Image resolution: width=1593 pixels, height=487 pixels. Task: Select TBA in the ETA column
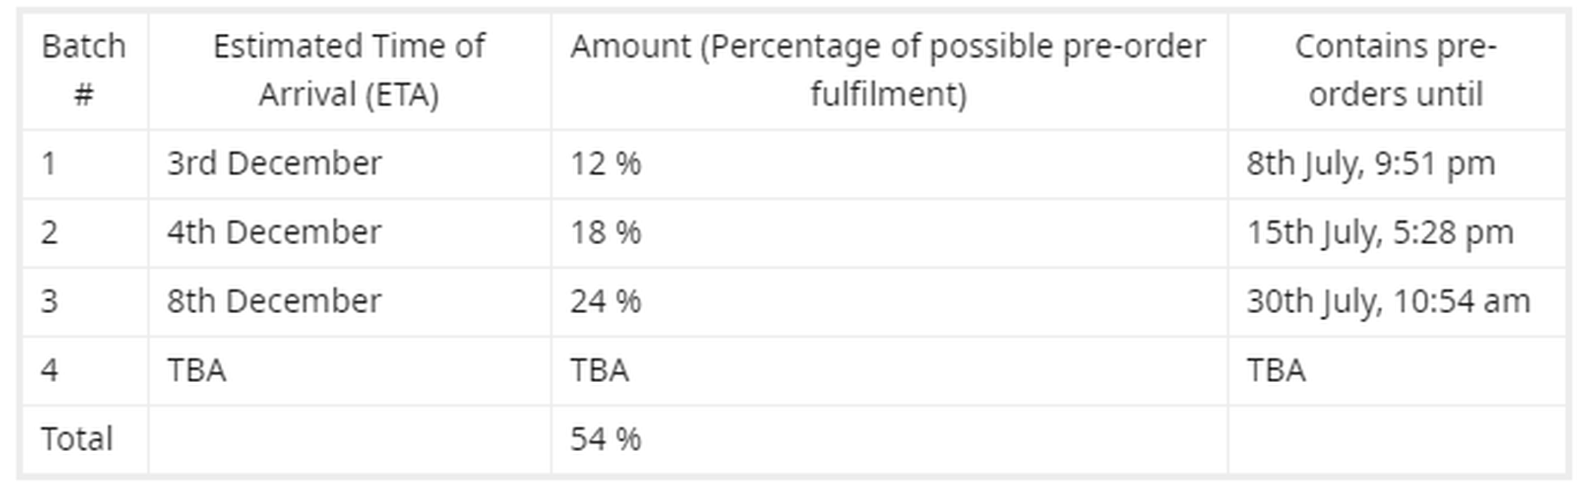click(x=349, y=370)
